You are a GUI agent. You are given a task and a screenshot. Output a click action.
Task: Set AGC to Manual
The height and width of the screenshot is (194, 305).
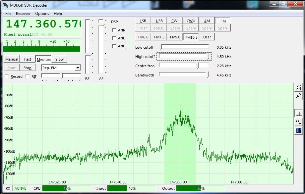[12, 59]
